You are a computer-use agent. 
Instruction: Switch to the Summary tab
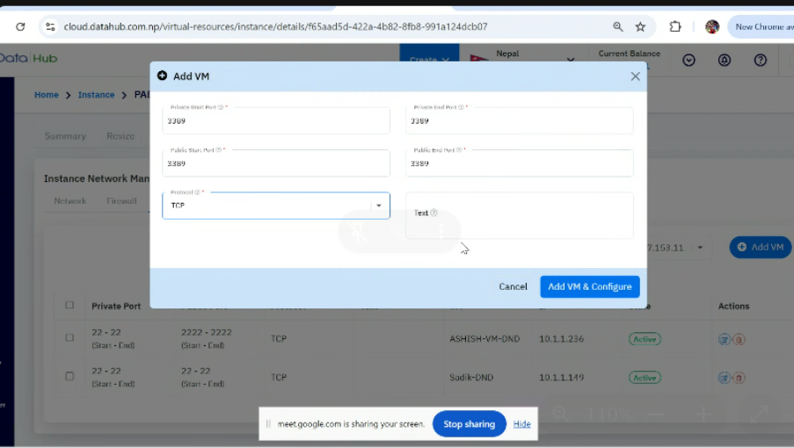[x=65, y=136]
